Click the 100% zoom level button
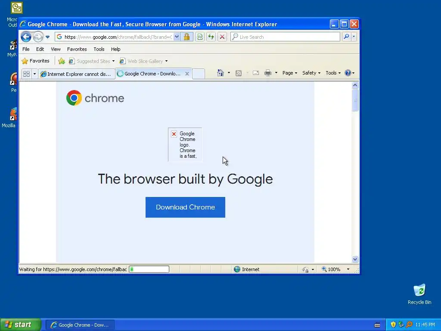 click(x=331, y=269)
